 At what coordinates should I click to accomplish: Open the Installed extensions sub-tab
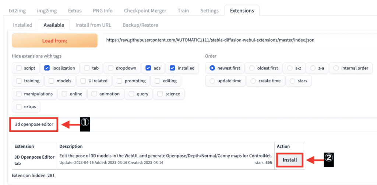(x=22, y=25)
